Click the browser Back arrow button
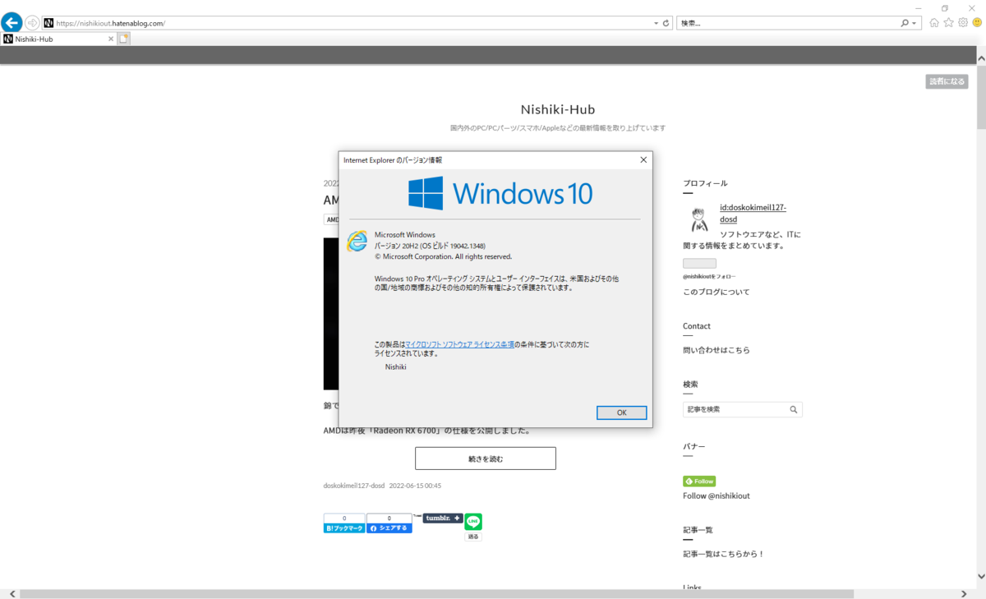Viewport: 986px width, 599px height. point(12,22)
